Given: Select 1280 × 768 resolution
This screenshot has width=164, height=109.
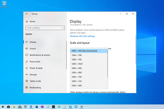Looking at the screenshot, I should pyautogui.click(x=89, y=77).
